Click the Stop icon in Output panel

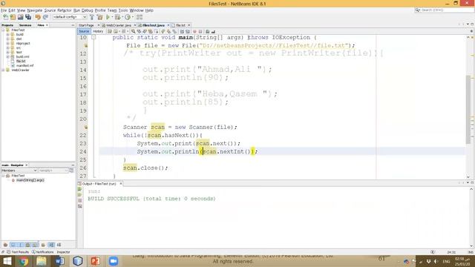pos(79,200)
